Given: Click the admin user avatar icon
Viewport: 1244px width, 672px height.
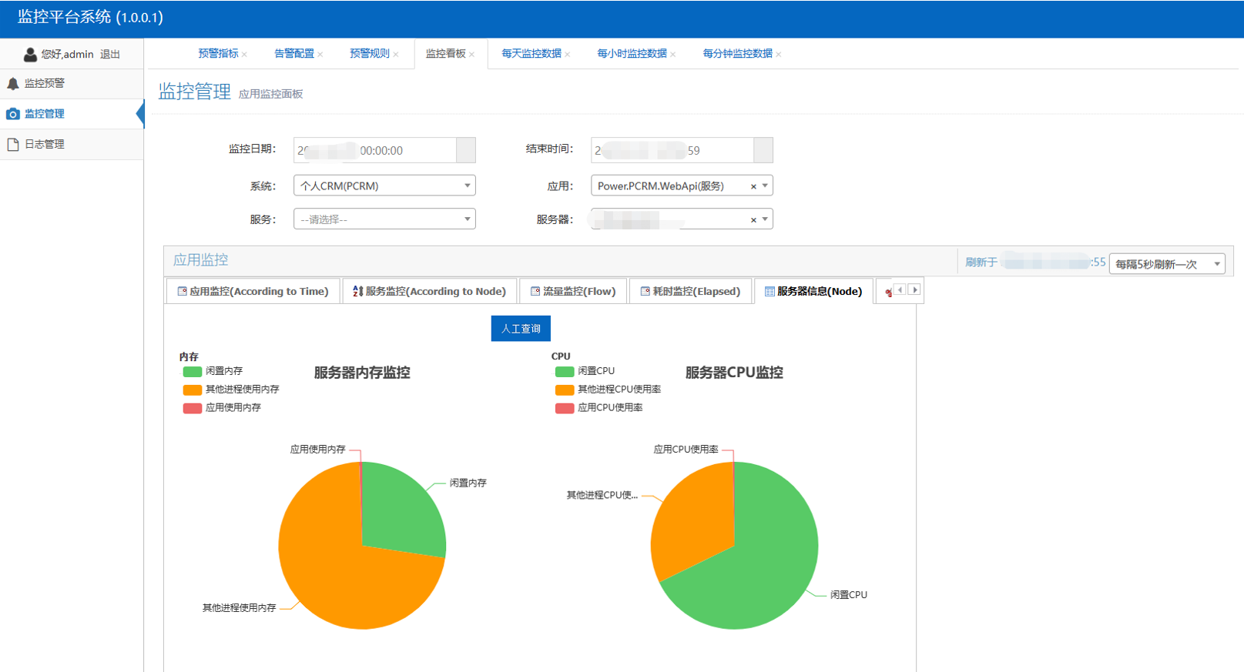Looking at the screenshot, I should (x=30, y=55).
